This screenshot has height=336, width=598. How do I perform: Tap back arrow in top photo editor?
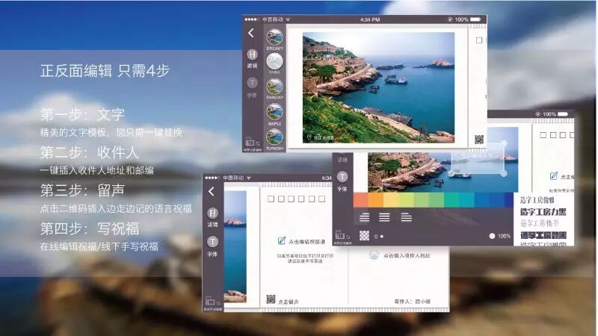[x=251, y=33]
